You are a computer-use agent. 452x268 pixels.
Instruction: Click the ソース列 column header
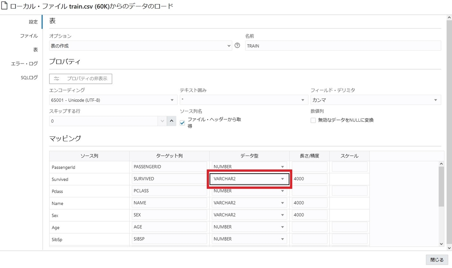tap(89, 156)
